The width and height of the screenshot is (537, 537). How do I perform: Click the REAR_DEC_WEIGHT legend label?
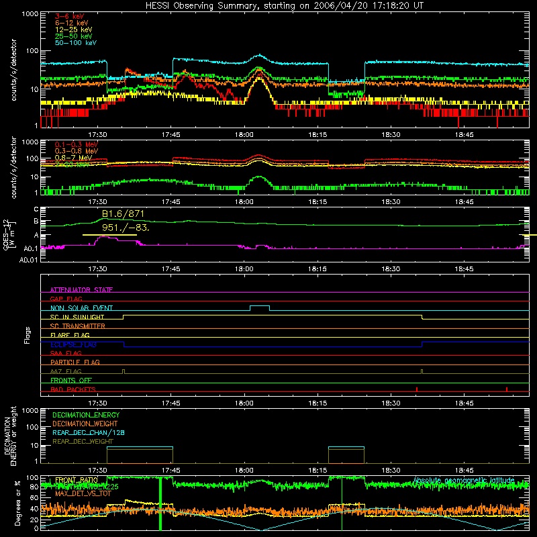pos(83,442)
